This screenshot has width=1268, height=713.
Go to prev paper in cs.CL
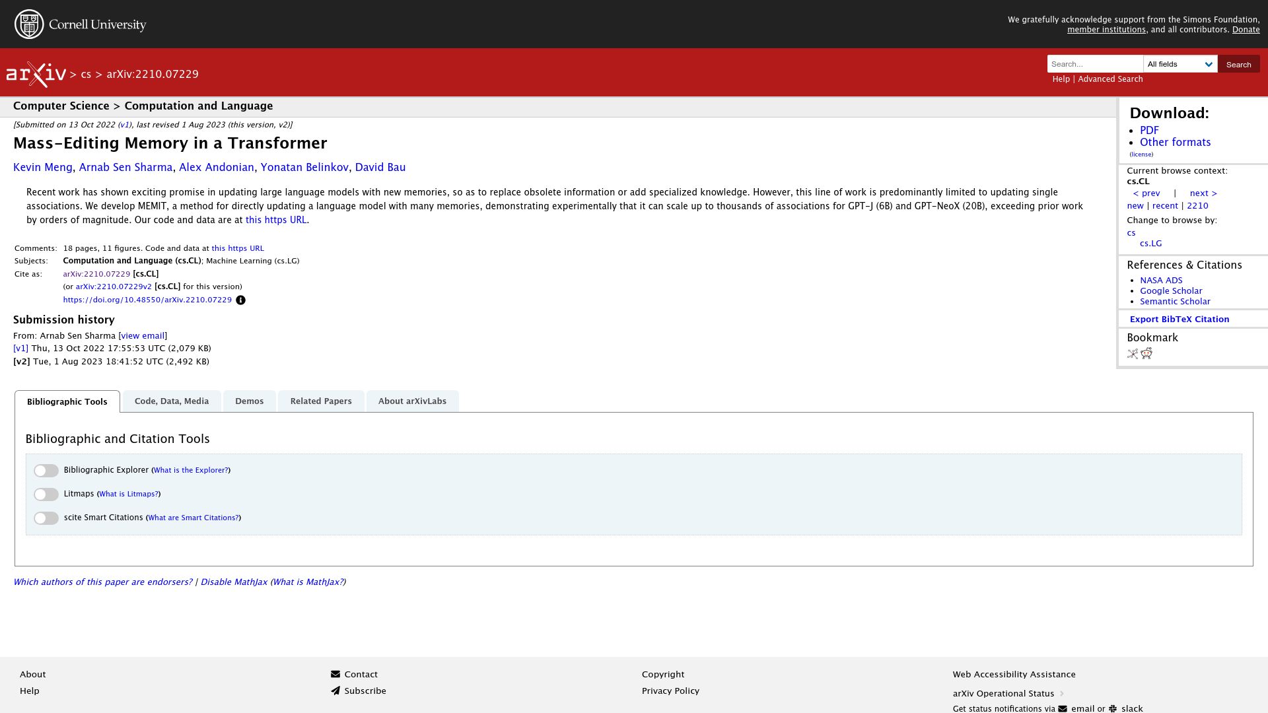click(x=1146, y=193)
